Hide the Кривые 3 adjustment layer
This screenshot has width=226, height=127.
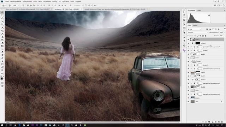(189, 50)
